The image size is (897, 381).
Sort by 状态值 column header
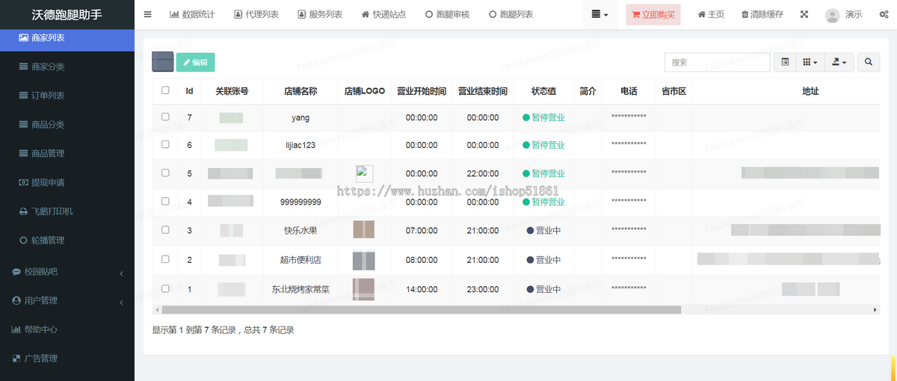pos(543,91)
